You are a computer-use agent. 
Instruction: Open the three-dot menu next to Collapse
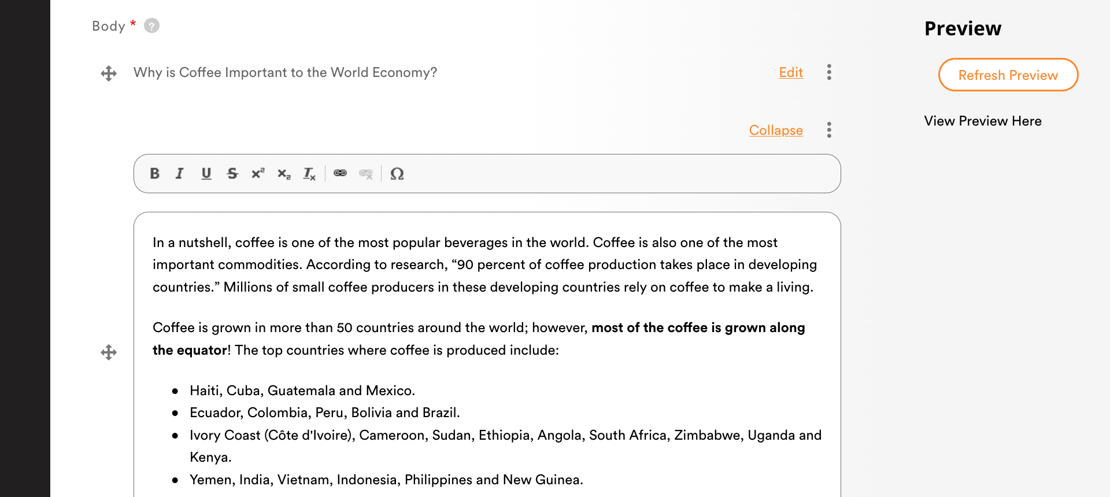click(x=829, y=130)
